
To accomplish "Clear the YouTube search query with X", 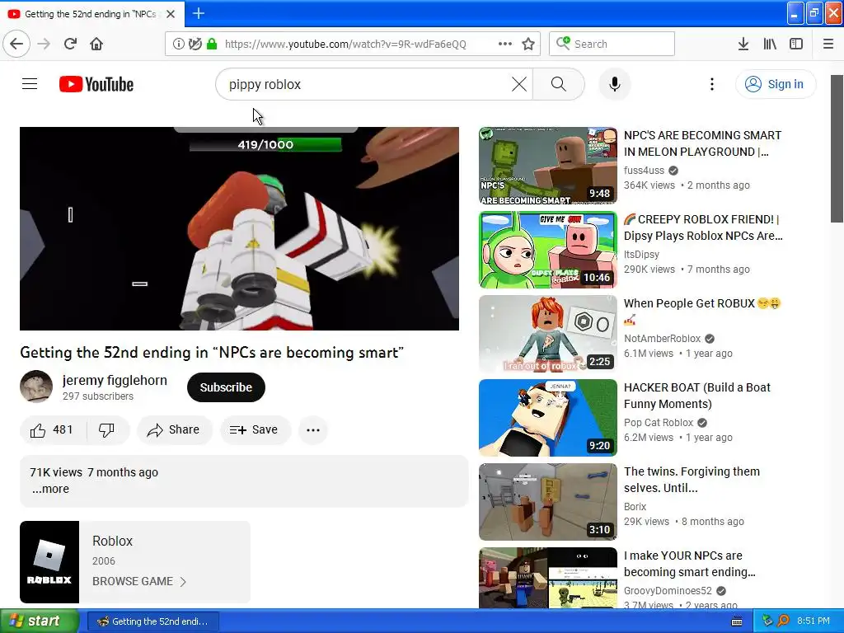I will (x=519, y=84).
